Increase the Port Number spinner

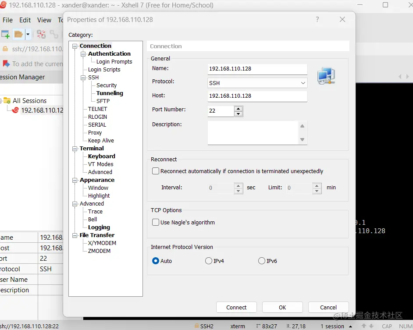pos(239,109)
